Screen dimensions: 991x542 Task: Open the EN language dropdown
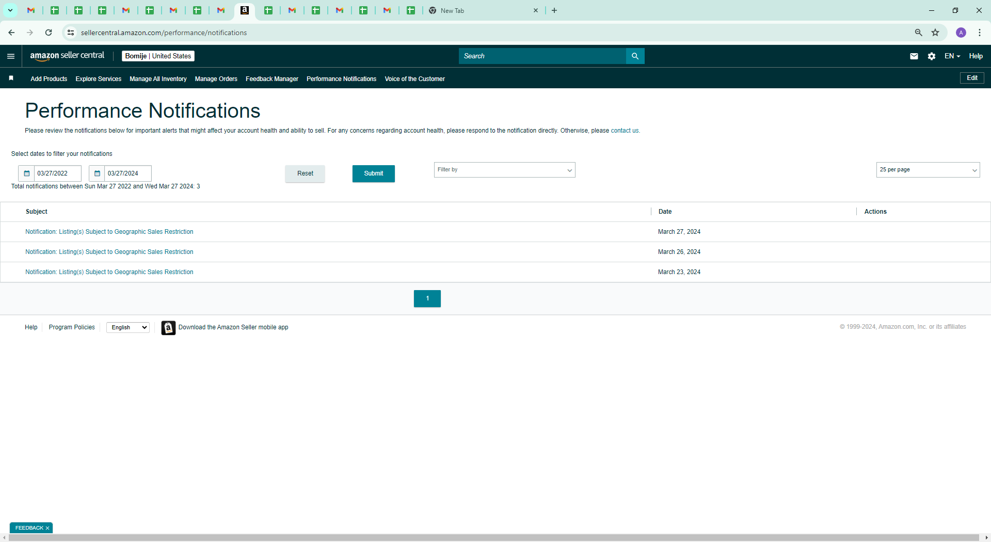(952, 56)
